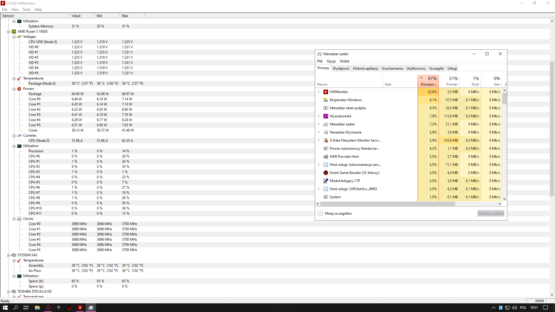Click the HWMonitor vertical scrollbar thumb
555x312 pixels.
[x=552, y=129]
